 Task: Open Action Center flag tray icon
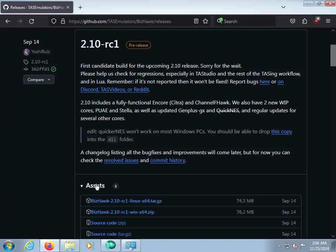[x=303, y=245]
